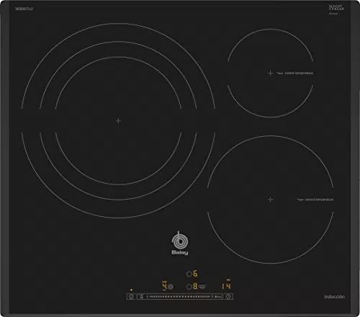This screenshot has width=360, height=317.
Task: Click the Balay spiral logo
Action: coord(179,243)
